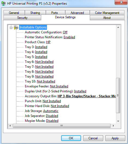
Task: Select the Device Settings tab
Action: point(65,17)
